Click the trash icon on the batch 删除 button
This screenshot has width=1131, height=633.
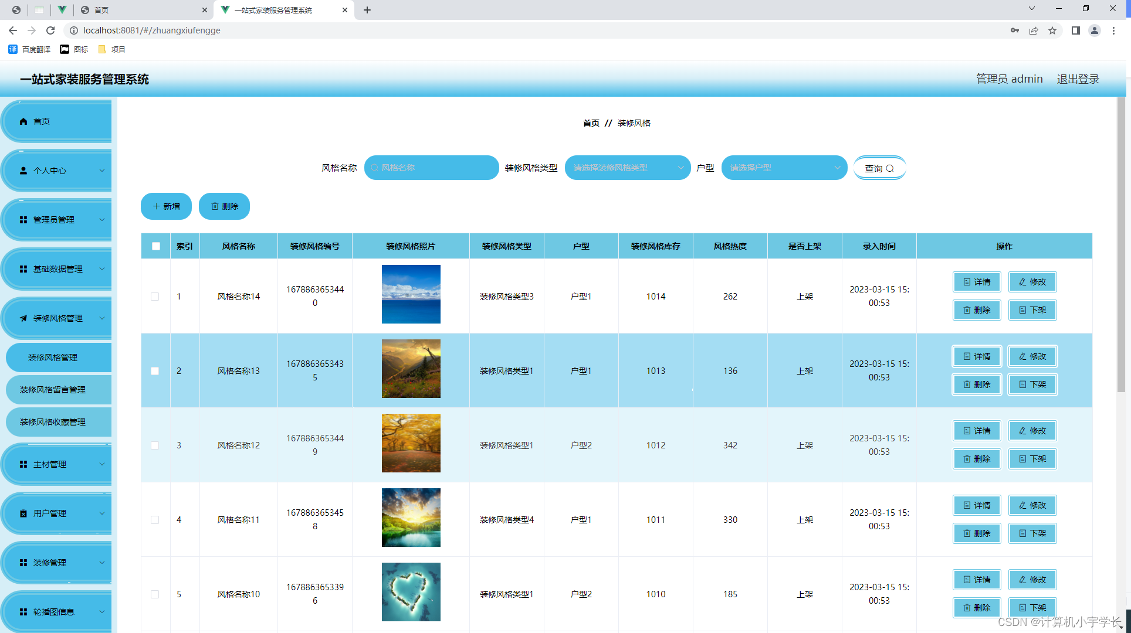pos(215,206)
